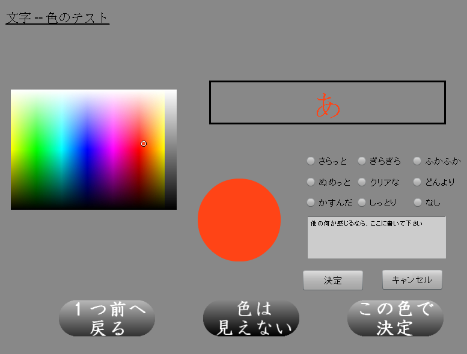The height and width of the screenshot is (354, 467).
Task: Click the grayscale brightness strip
Action: click(171, 150)
